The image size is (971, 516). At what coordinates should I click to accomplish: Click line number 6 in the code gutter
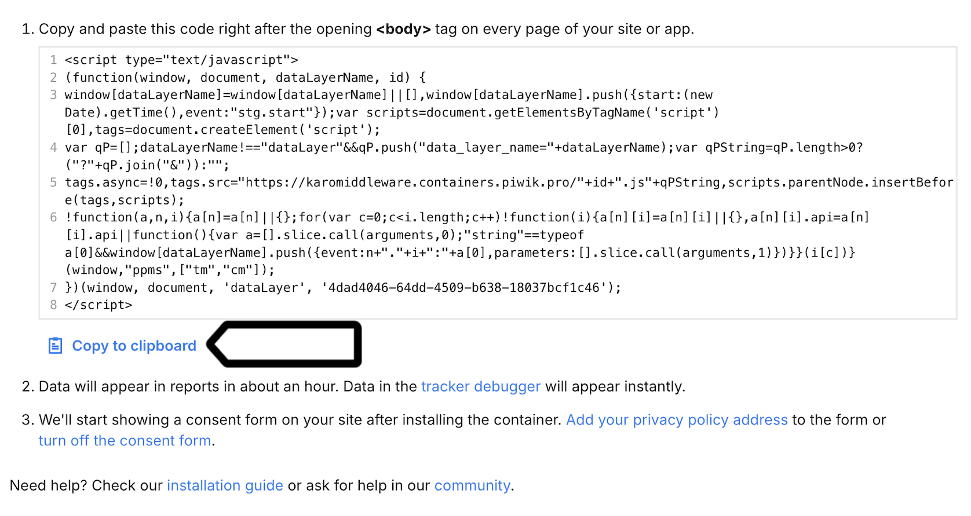(x=53, y=217)
